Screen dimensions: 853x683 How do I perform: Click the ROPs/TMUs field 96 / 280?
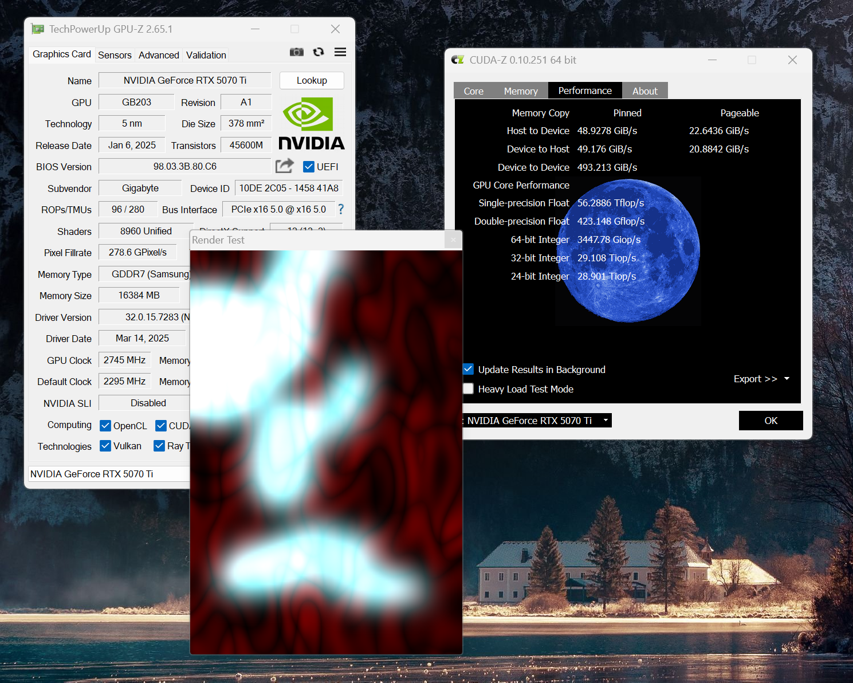tap(128, 209)
